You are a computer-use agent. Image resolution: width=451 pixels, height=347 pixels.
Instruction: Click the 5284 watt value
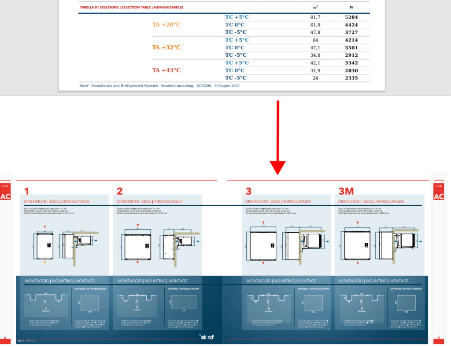pyautogui.click(x=351, y=17)
